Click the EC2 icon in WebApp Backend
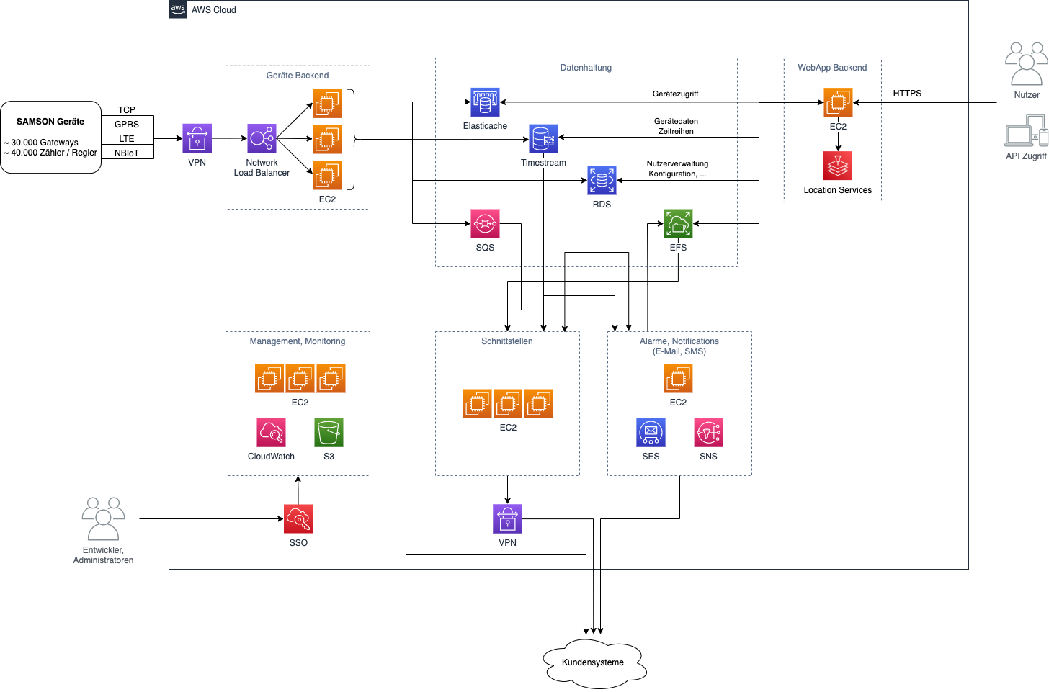The height and width of the screenshot is (692, 1049). coord(838,102)
